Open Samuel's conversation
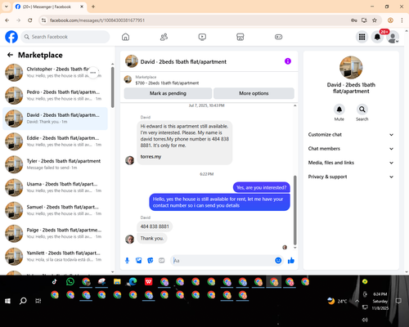The image size is (409, 327). [55, 210]
